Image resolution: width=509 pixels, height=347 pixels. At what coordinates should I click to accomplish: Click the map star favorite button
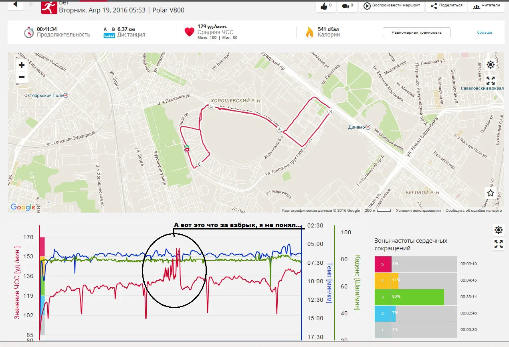(491, 193)
